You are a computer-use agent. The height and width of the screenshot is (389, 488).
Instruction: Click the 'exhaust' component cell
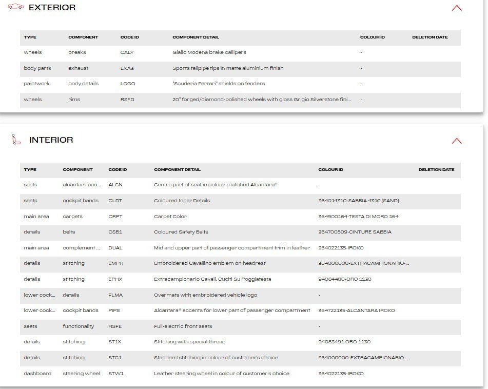78,68
